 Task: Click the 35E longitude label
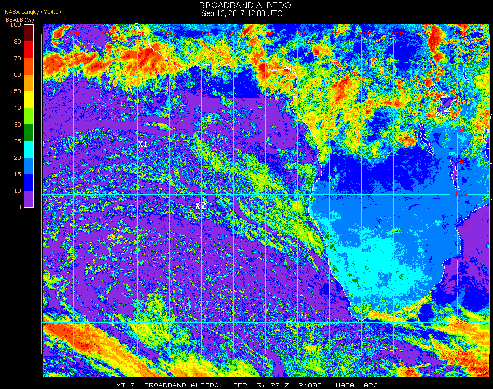tap(461, 34)
